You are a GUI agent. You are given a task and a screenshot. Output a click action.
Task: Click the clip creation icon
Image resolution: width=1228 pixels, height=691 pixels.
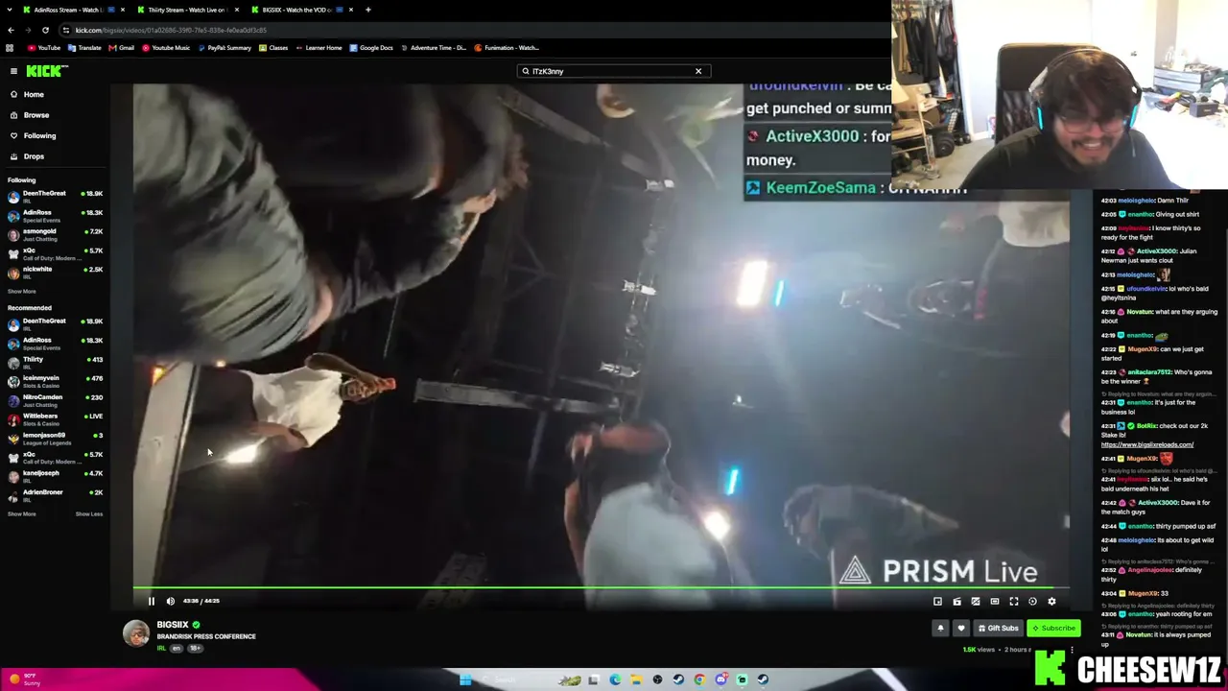point(956,601)
